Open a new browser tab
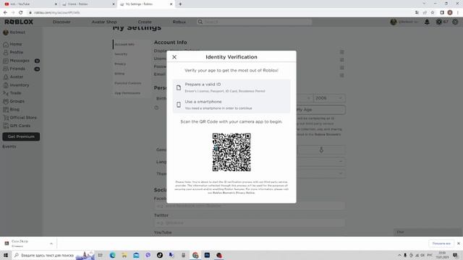Image resolution: width=463 pixels, height=260 pixels. coord(180,4)
